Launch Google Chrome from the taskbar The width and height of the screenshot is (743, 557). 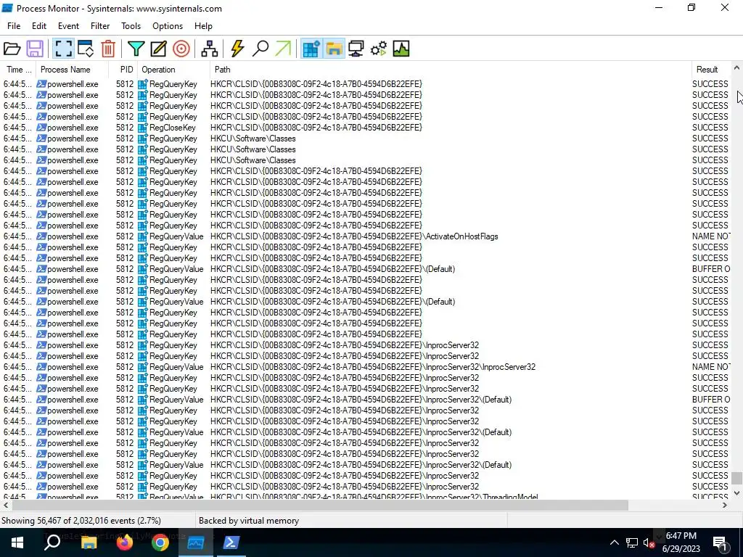(160, 542)
